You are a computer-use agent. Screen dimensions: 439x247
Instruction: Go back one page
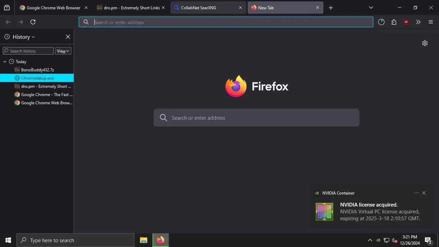click(8, 22)
